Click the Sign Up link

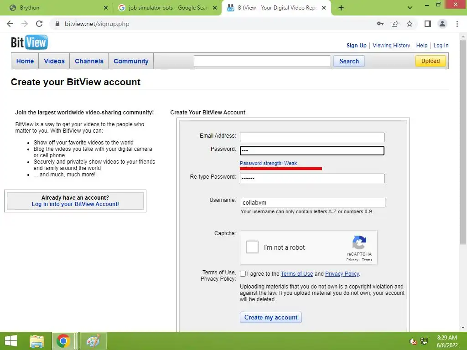pyautogui.click(x=356, y=46)
